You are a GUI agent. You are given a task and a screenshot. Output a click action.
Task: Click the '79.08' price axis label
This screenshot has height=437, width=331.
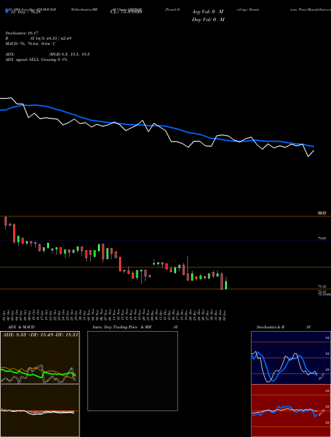point(322,238)
